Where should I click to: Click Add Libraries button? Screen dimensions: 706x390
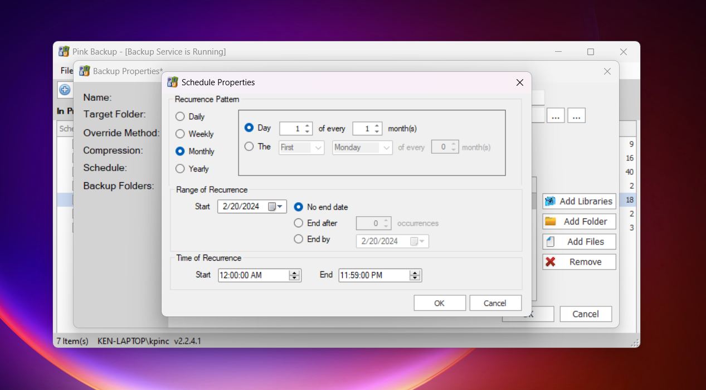pyautogui.click(x=579, y=201)
